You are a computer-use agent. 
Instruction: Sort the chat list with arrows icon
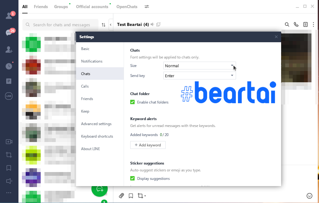[x=104, y=25]
